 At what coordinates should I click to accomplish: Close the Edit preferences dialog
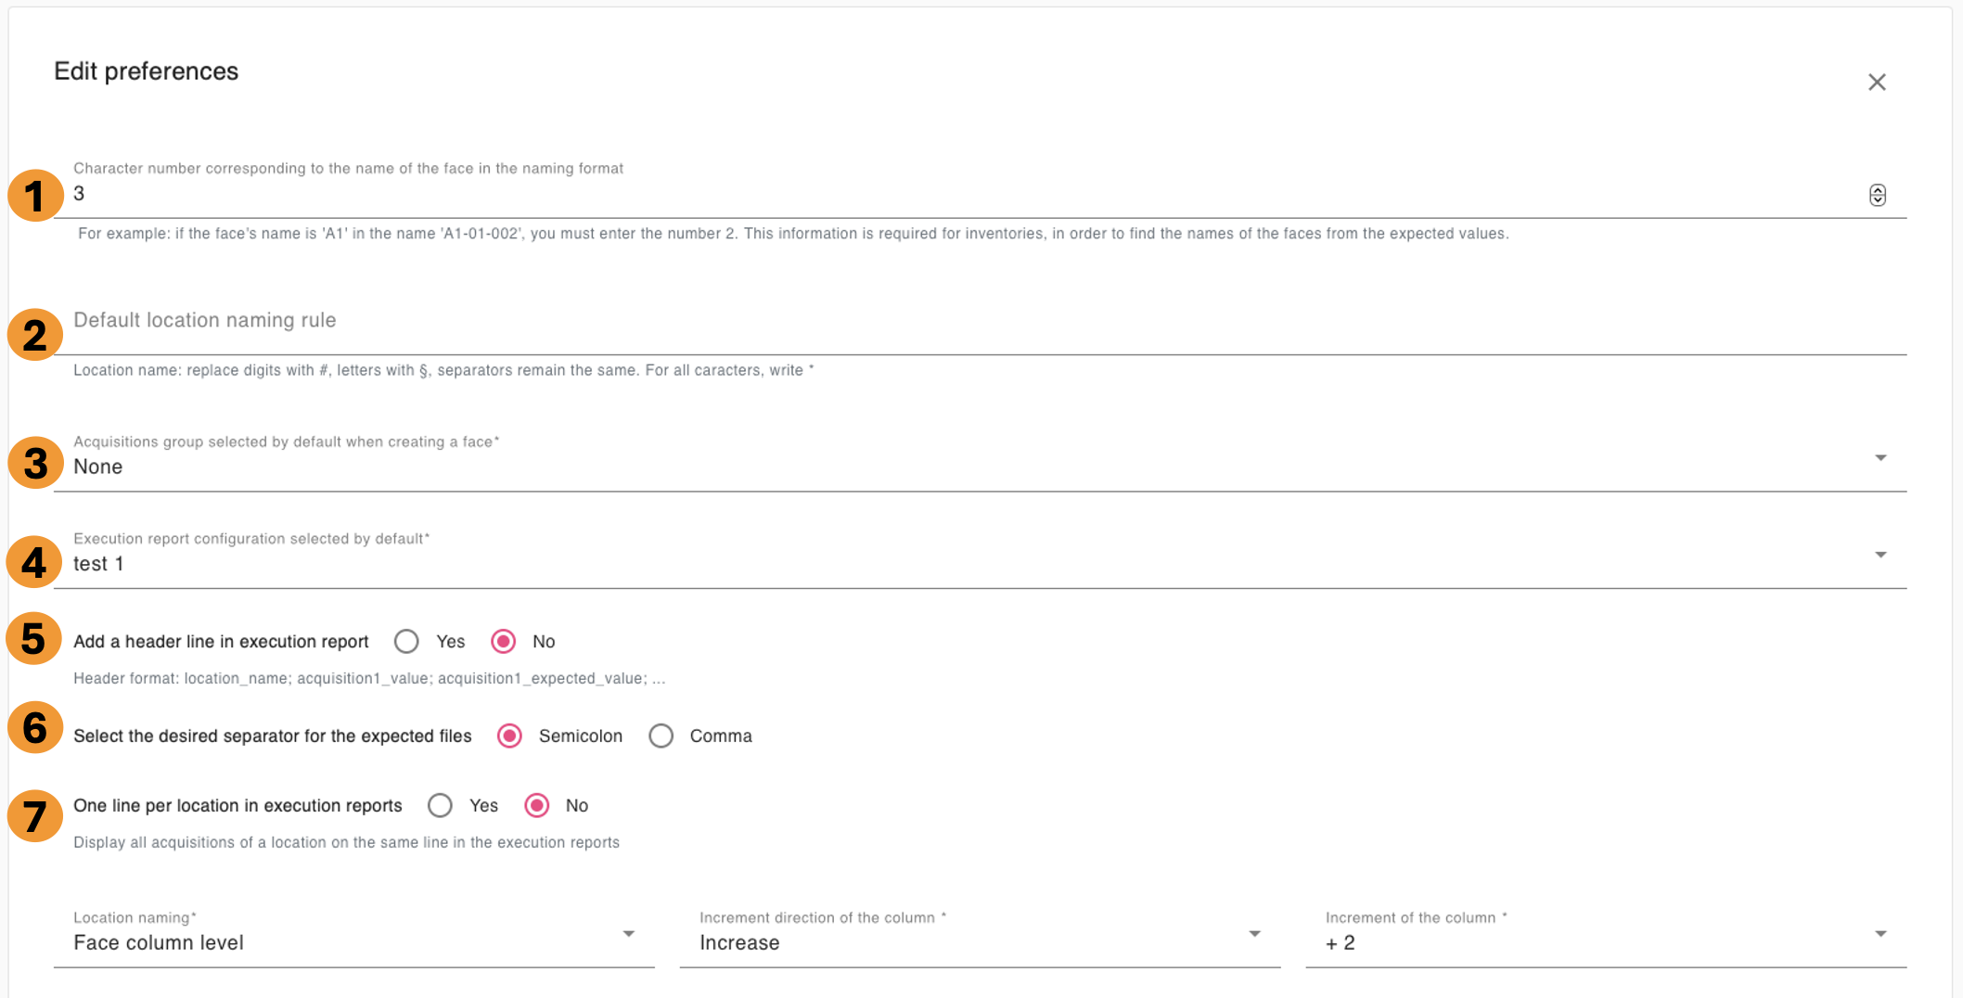click(1877, 83)
